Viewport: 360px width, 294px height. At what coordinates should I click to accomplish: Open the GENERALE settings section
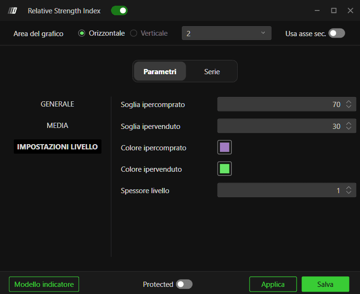58,104
